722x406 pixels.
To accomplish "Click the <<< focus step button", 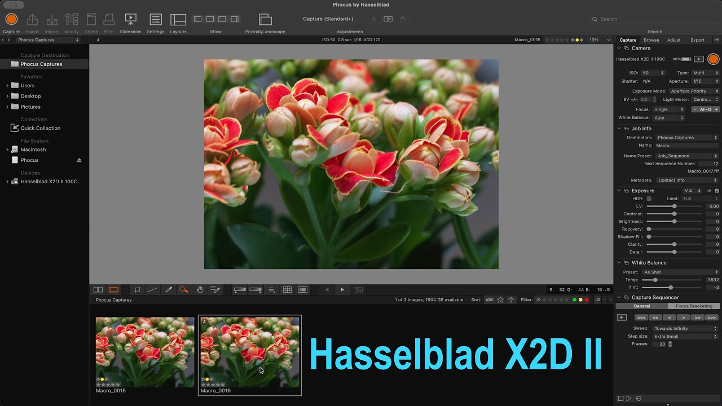I will (x=641, y=317).
